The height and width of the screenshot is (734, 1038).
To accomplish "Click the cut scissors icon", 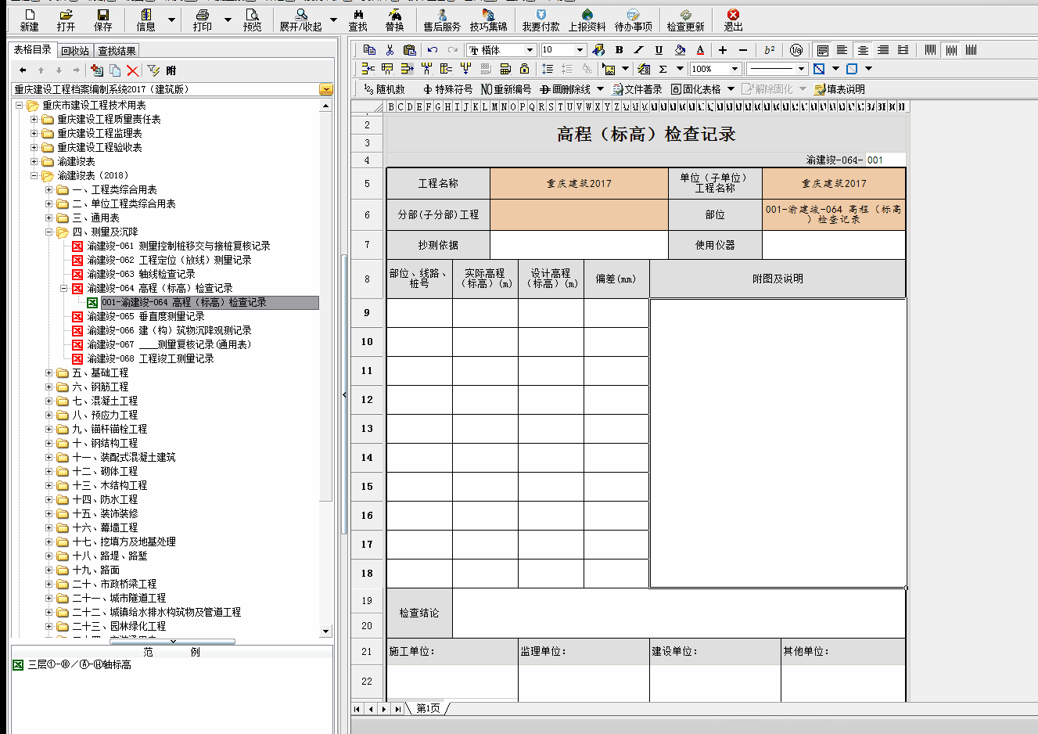I will pos(390,50).
